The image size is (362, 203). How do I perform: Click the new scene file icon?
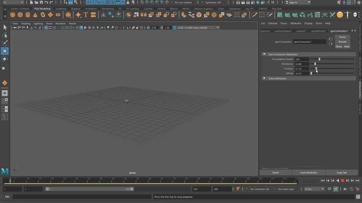pos(32,2)
